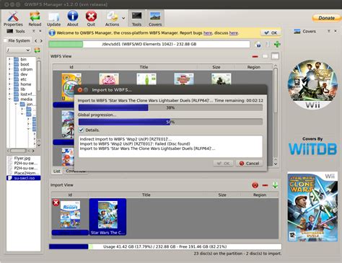Open the About dialog icon
342x263 pixels.
[x=73, y=19]
